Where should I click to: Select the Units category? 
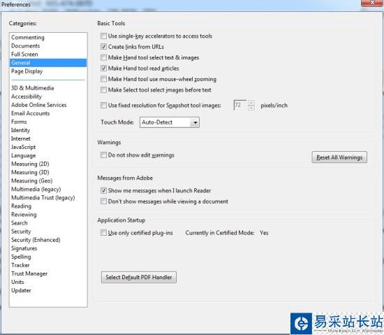pos(48,282)
